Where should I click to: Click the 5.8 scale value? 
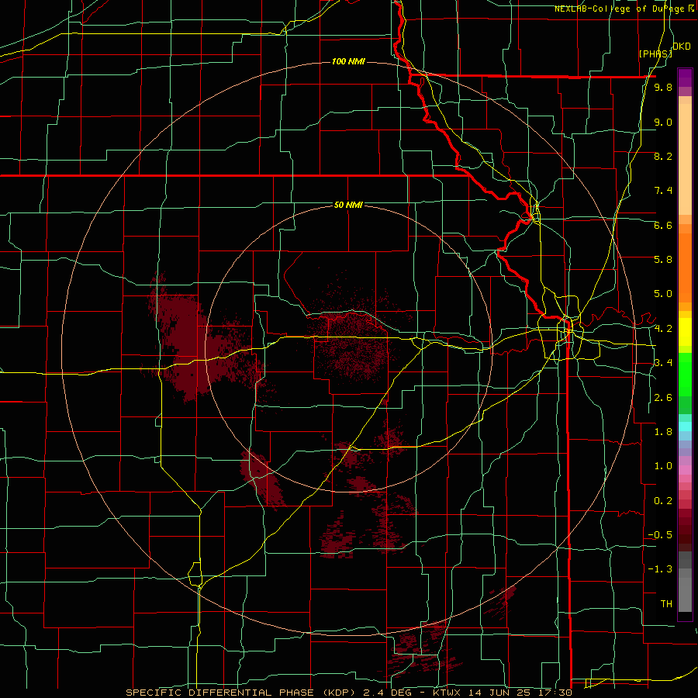pos(663,260)
